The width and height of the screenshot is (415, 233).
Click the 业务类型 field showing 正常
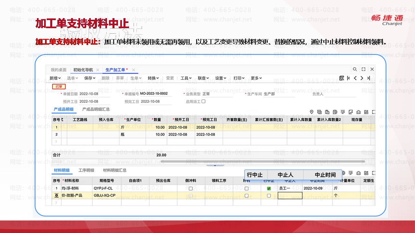coord(217,94)
